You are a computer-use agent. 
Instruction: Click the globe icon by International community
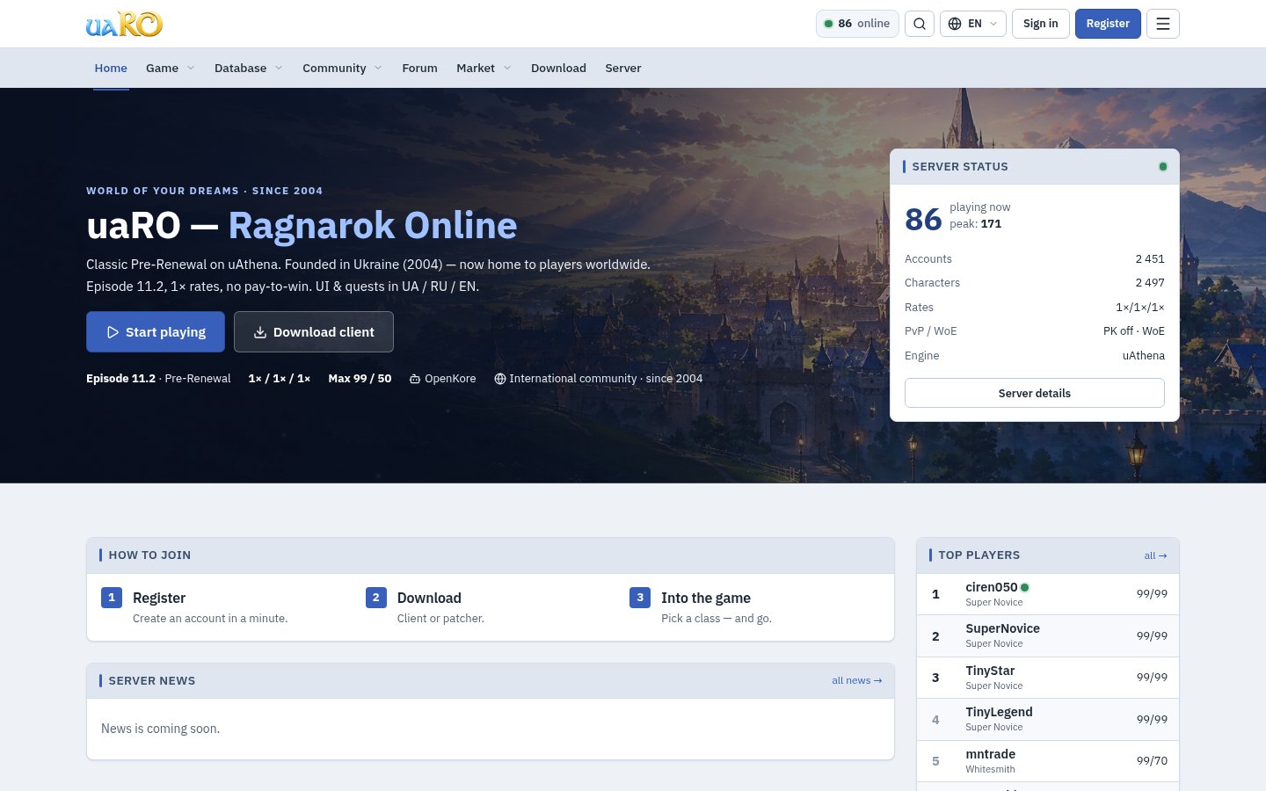[499, 379]
